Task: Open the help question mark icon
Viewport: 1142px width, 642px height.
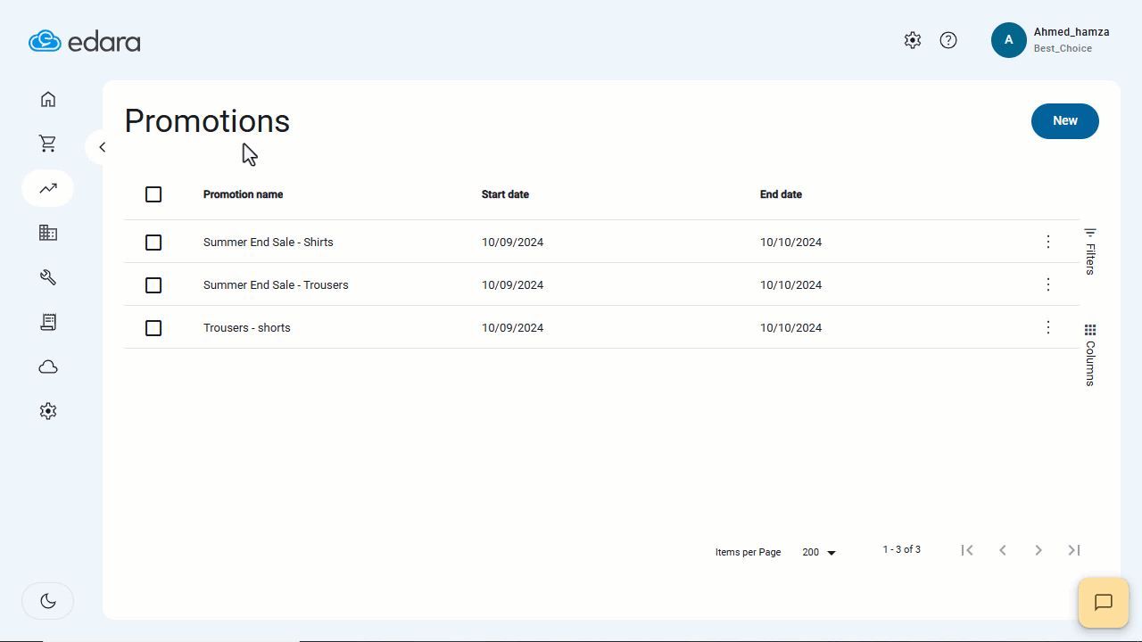Action: click(x=948, y=40)
